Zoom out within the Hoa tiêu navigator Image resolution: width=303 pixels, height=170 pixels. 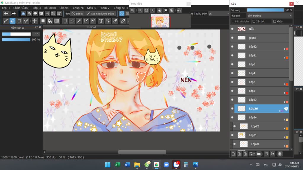tap(152, 10)
